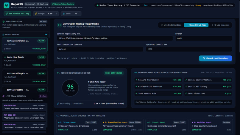Click the run_6f81afd1 run ID
Image resolution: width=240 pixels, height=135 pixels.
[x=10, y=44]
